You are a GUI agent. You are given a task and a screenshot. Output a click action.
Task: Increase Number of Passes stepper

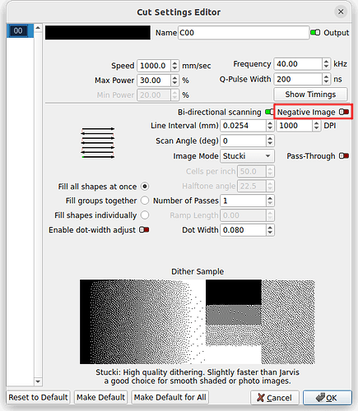[x=270, y=198]
